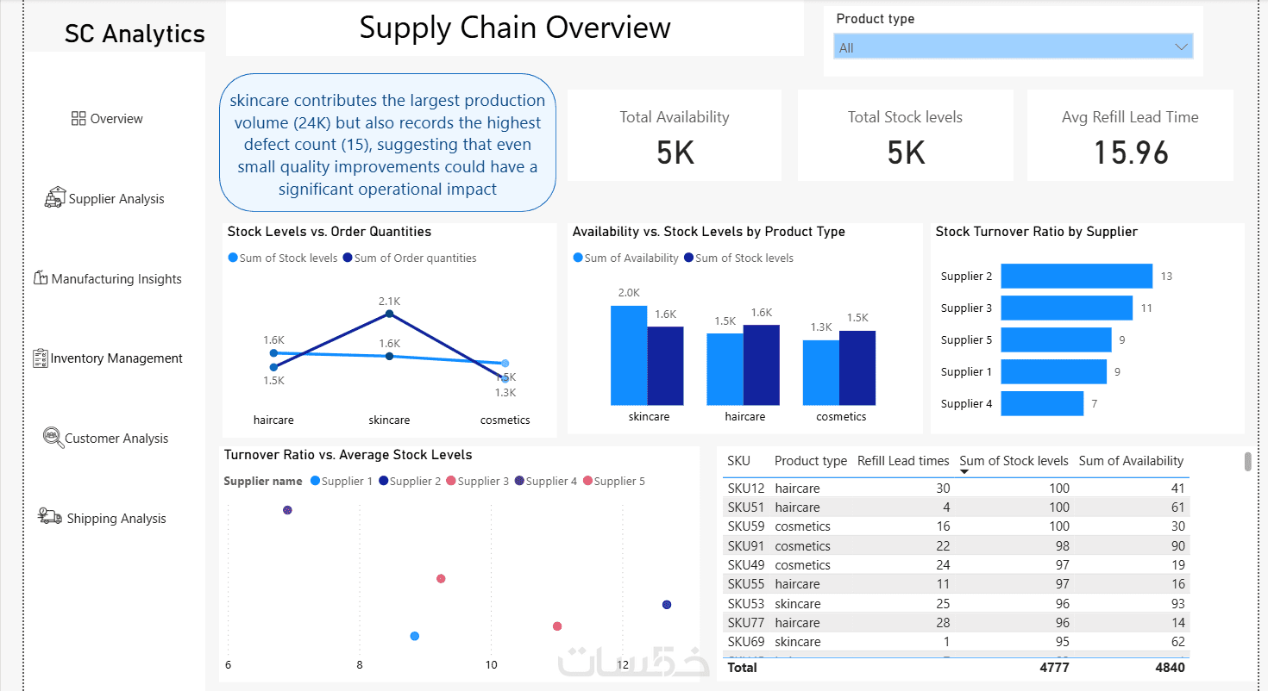1268x691 pixels.
Task: Toggle Sum of Availability legend in bar chart
Action: [626, 258]
